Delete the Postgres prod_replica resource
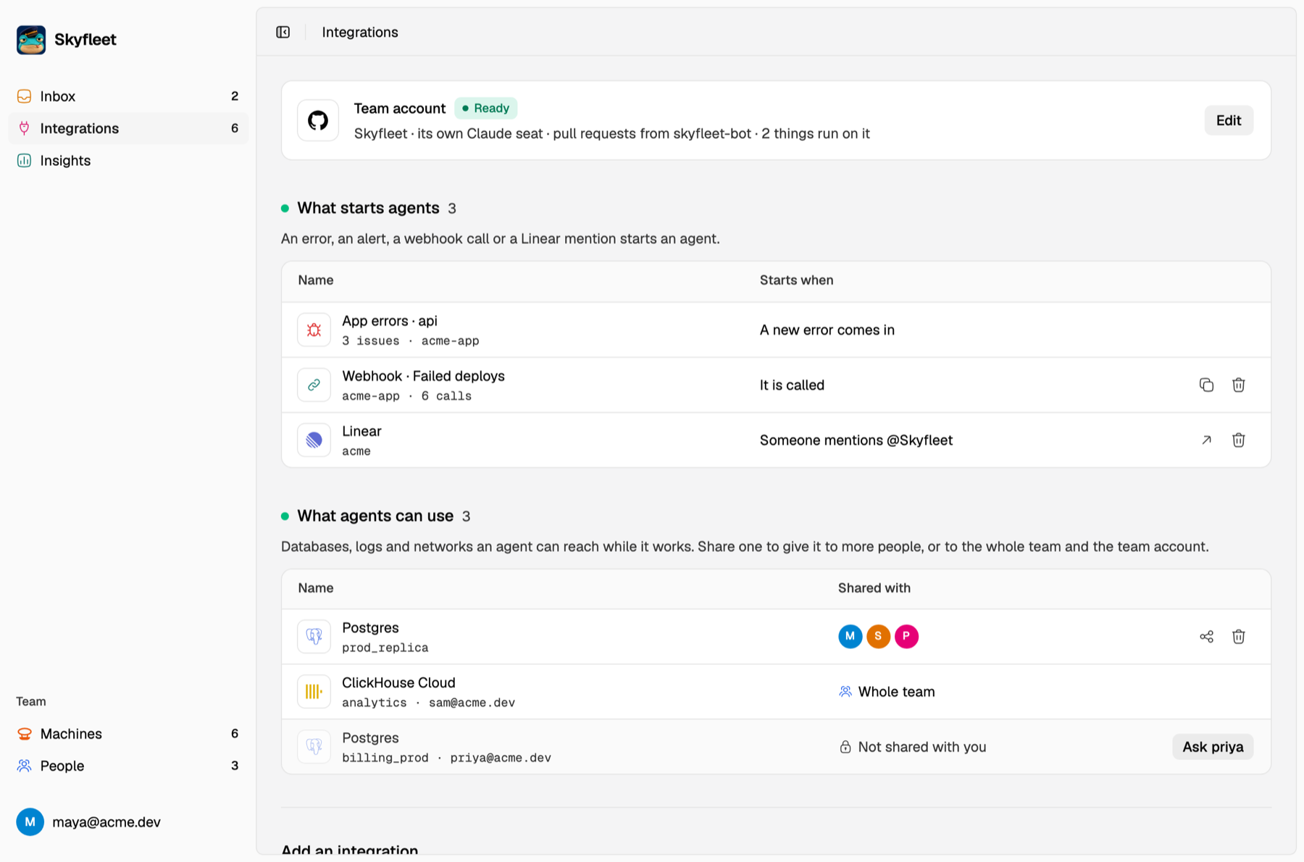 pyautogui.click(x=1239, y=636)
